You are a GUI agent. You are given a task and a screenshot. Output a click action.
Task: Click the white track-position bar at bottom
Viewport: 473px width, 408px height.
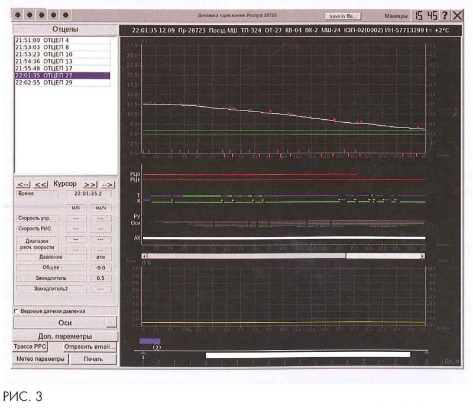click(x=307, y=355)
